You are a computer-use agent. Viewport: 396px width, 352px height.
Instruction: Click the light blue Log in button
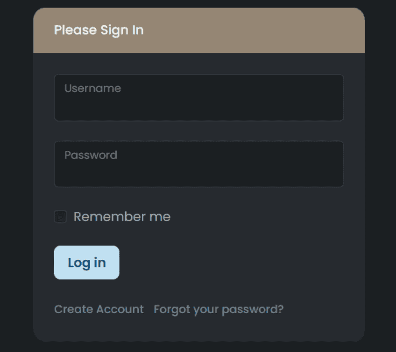click(x=87, y=263)
